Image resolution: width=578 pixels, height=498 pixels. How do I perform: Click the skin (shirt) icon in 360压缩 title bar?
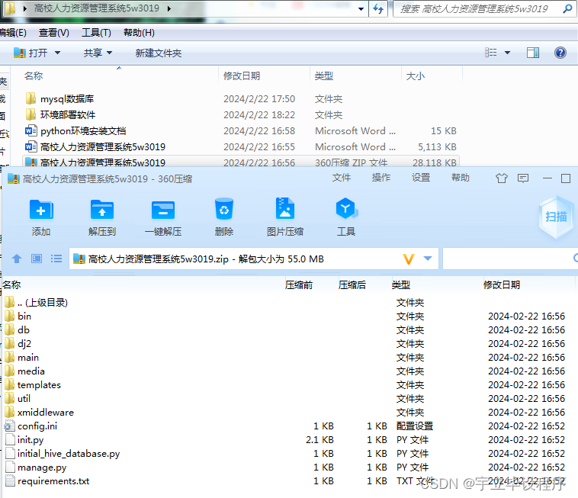[501, 178]
